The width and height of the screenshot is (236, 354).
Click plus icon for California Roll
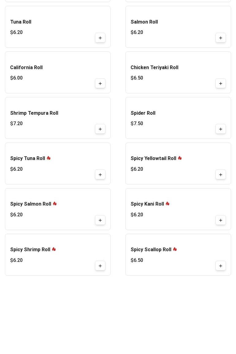[100, 84]
